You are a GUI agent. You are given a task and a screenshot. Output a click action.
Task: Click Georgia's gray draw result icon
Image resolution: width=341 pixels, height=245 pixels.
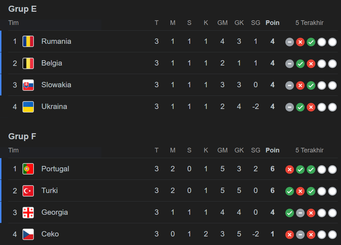click(300, 213)
